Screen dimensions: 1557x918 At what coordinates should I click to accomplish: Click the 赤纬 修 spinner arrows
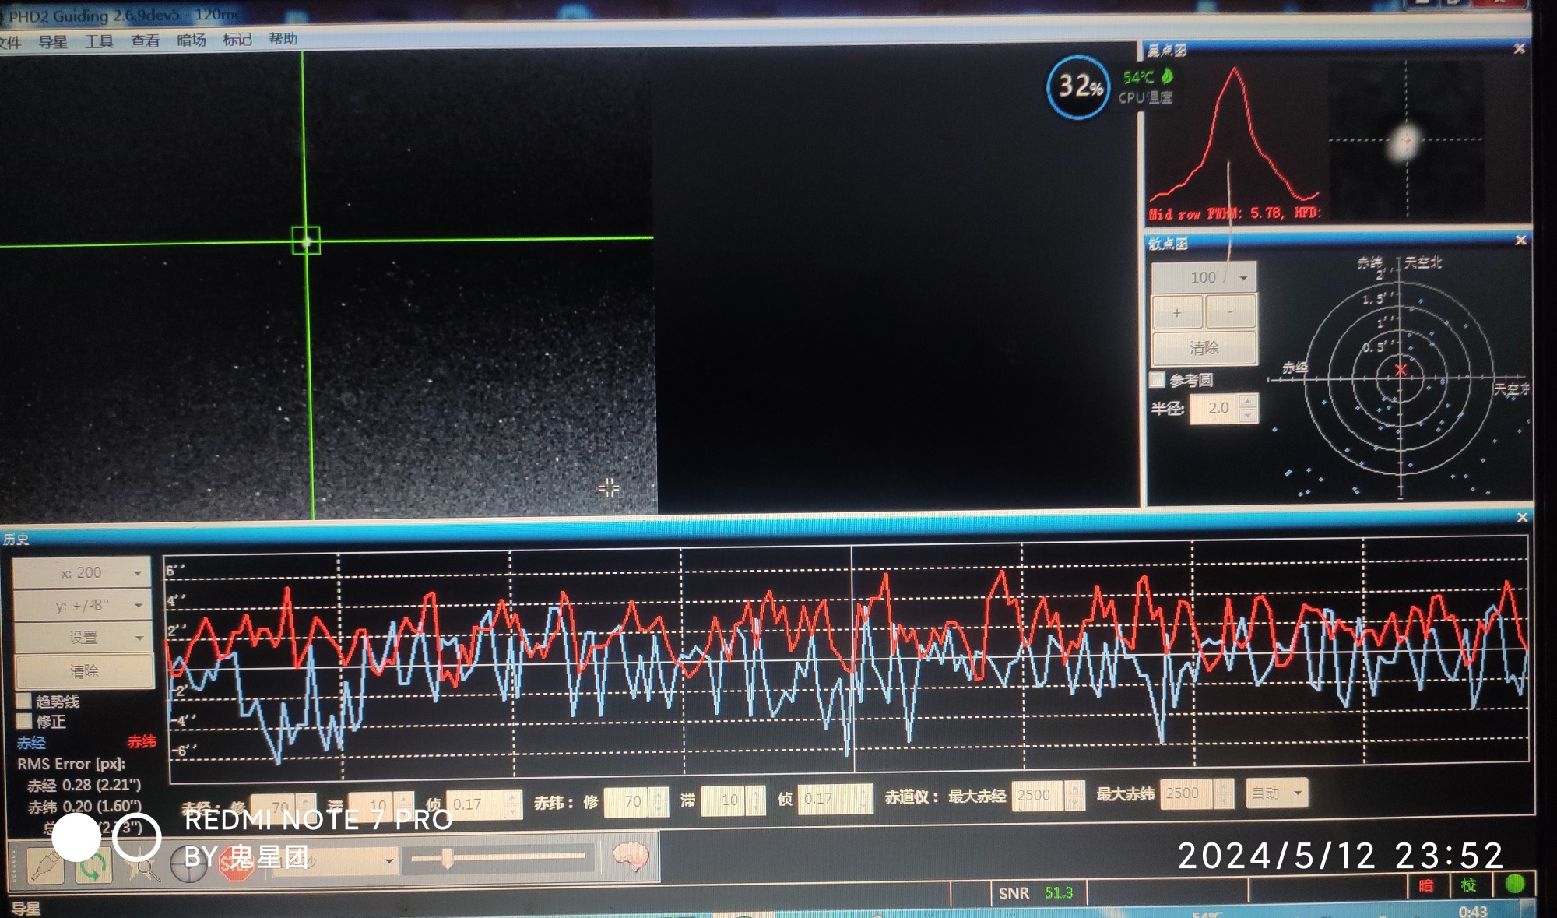pyautogui.click(x=659, y=801)
